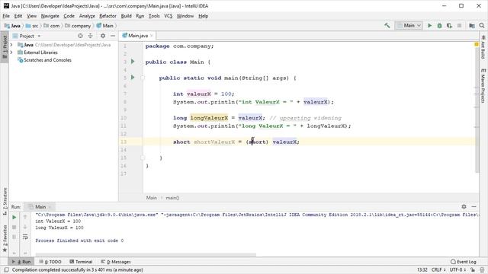The width and height of the screenshot is (488, 274).
Task: Click up arrow in Run panel toolbar
Action: (25, 217)
